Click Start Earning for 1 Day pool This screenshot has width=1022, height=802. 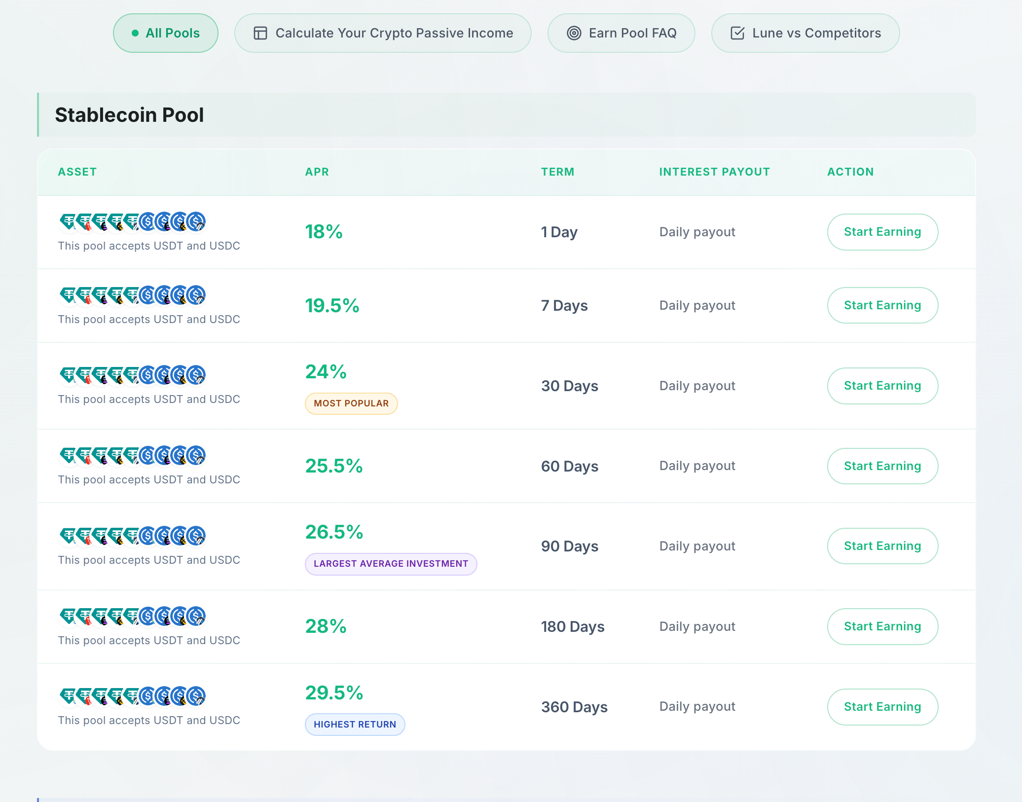click(882, 232)
